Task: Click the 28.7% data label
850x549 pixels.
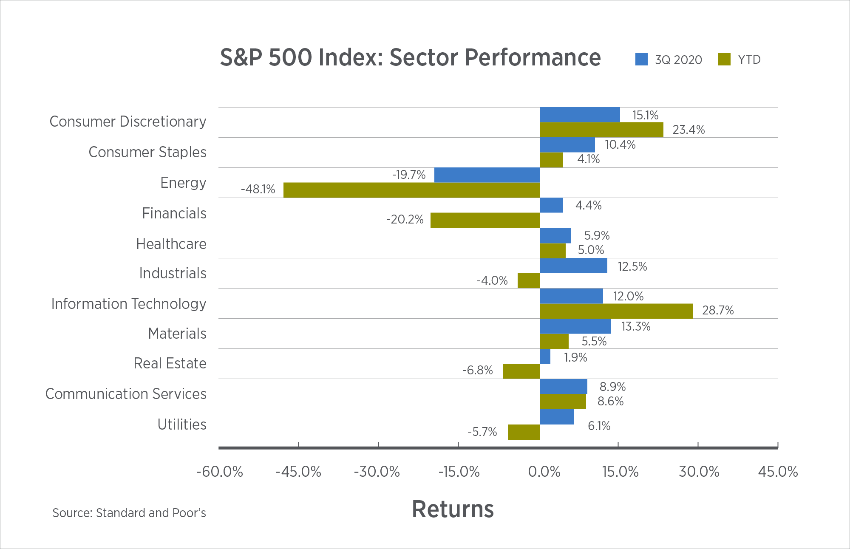Action: (718, 311)
